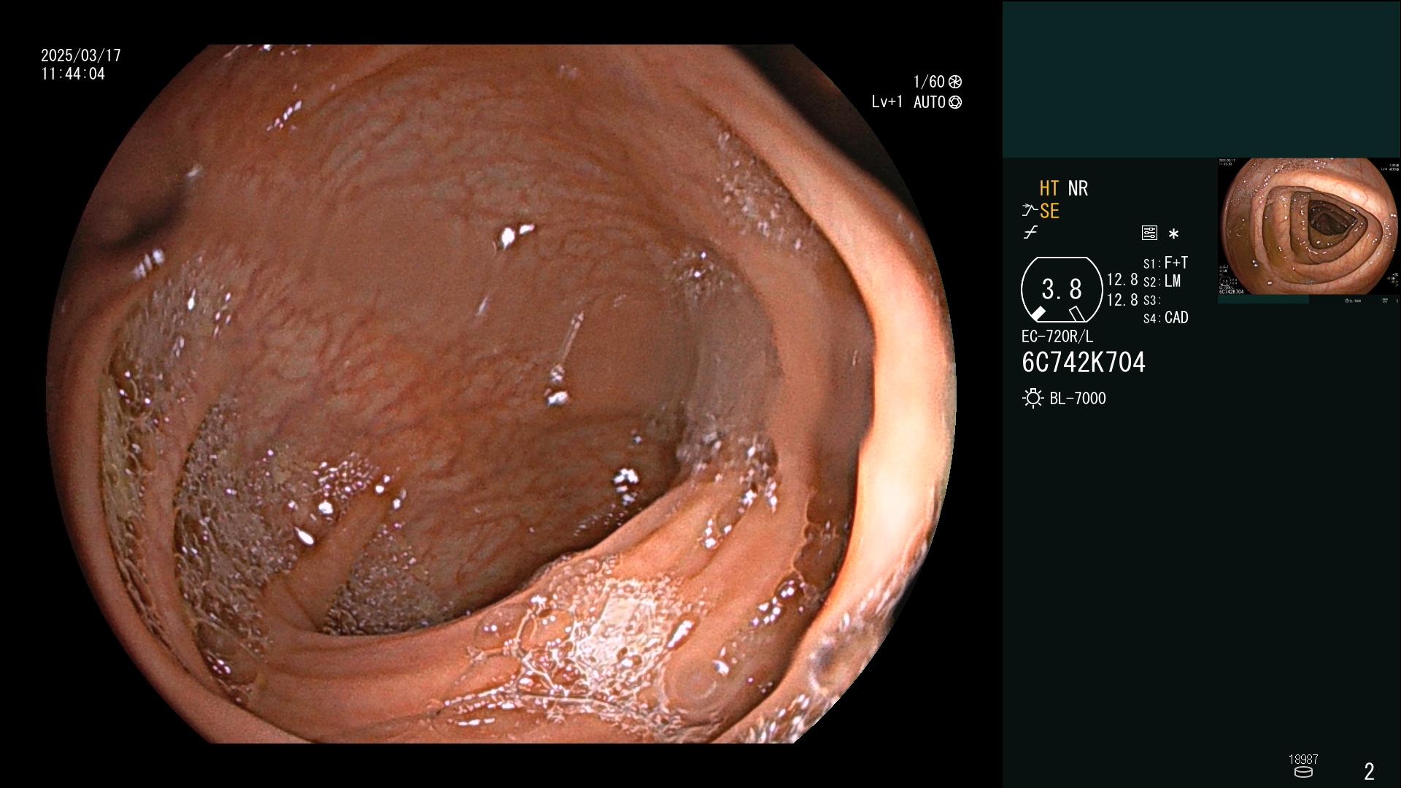1401x788 pixels.
Task: Click the structure enhancement curve icon beside SE
Action: pyautogui.click(x=1030, y=211)
